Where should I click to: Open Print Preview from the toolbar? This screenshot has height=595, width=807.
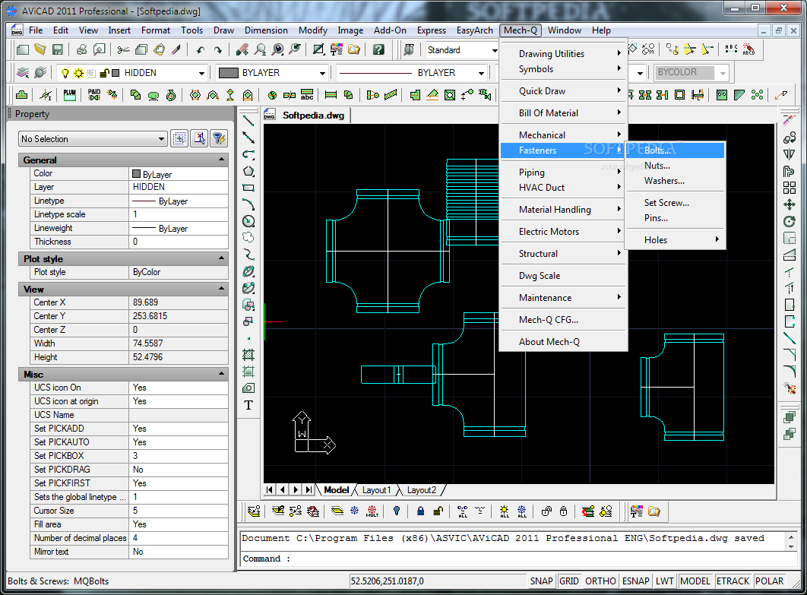[99, 50]
